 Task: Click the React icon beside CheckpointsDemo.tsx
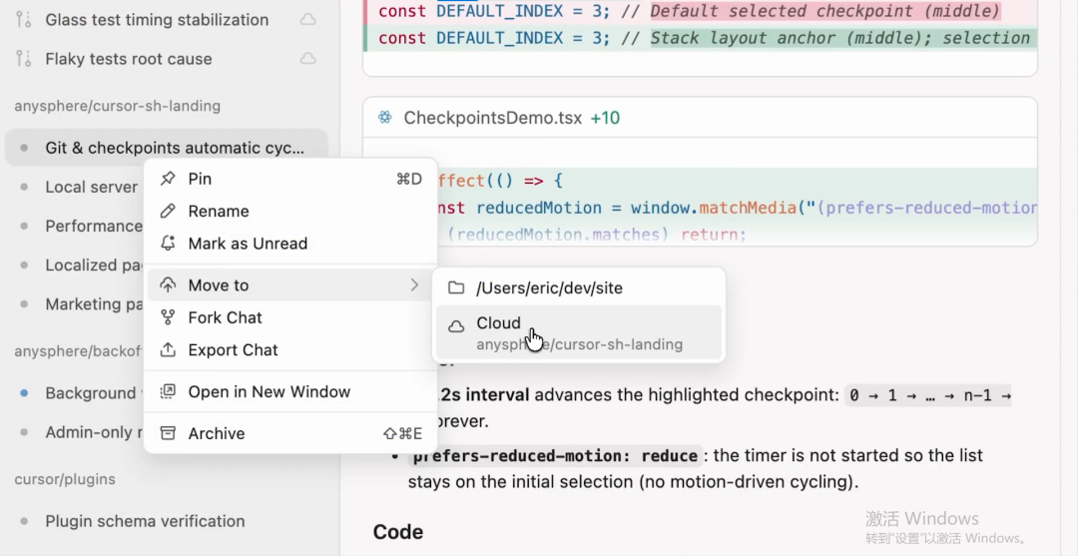tap(385, 118)
